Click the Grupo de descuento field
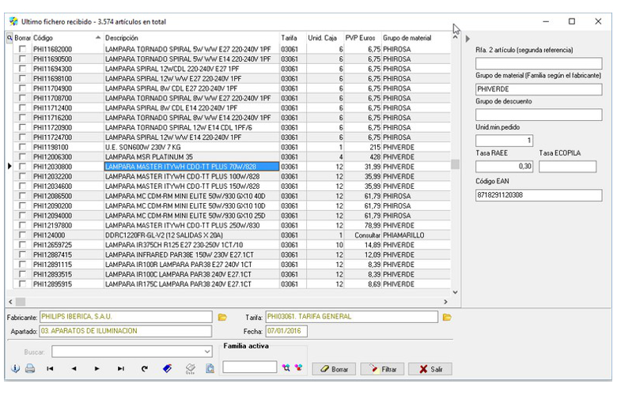 pos(539,115)
